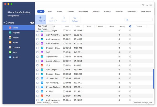The width and height of the screenshot is (157, 107).
Task: Click ringtone icon of Alan Walker C... row
Action: [x=42, y=35]
